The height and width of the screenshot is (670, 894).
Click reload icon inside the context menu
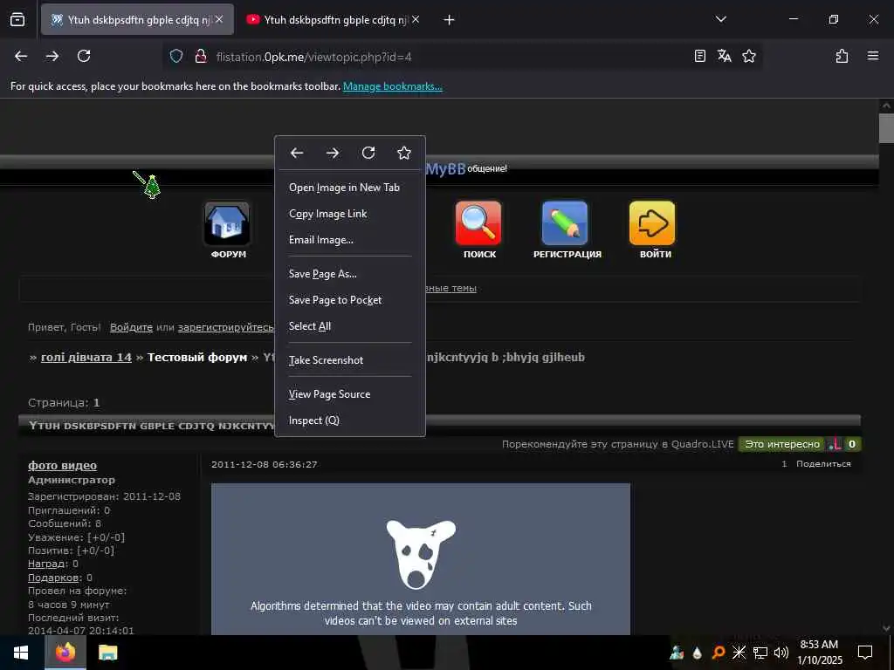(368, 153)
